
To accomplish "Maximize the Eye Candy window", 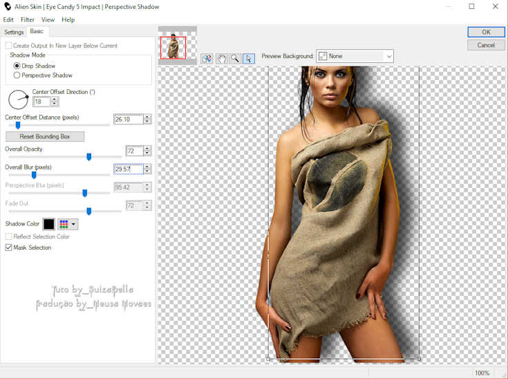I will [x=471, y=6].
